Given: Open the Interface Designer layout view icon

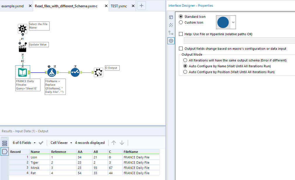Looking at the screenshot, I should pos(171,17).
